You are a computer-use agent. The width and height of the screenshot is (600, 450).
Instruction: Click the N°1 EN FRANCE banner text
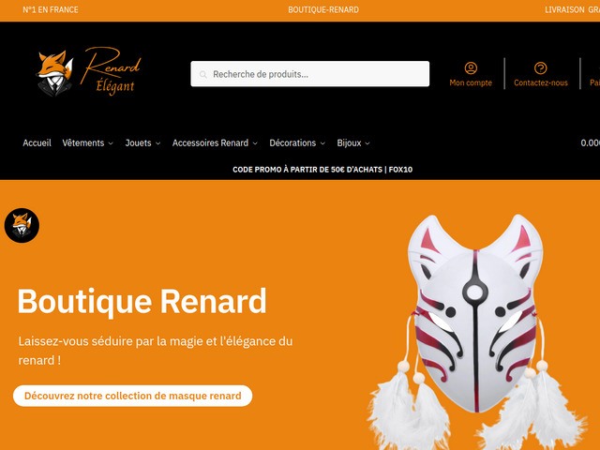[51, 10]
